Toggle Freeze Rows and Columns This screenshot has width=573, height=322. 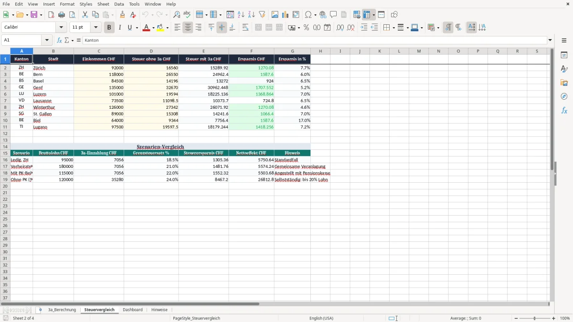(367, 15)
